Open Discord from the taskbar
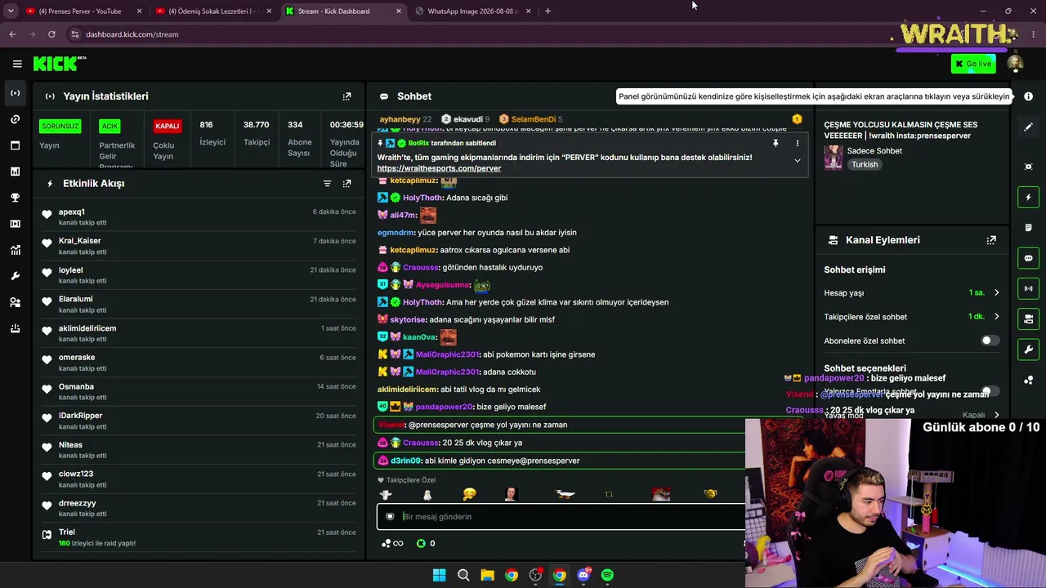This screenshot has width=1046, height=588. pos(583,575)
